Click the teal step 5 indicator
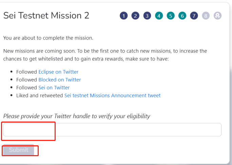The width and height of the screenshot is (232, 165). point(171,16)
